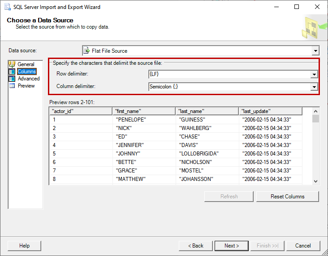Click the General page icon
This screenshot has width=328, height=256.
pyautogui.click(x=12, y=64)
